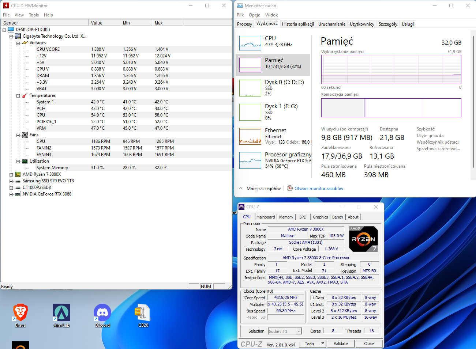The height and width of the screenshot is (349, 476).
Task: Click the Mniej szczegółów label
Action: point(263,189)
